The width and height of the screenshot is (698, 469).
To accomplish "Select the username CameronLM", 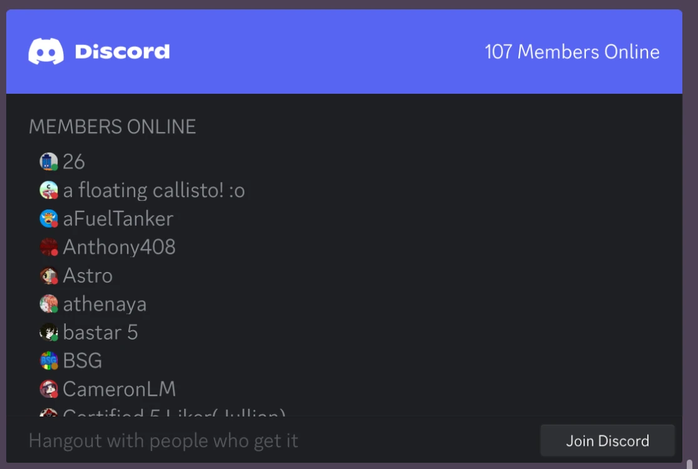I will (119, 389).
